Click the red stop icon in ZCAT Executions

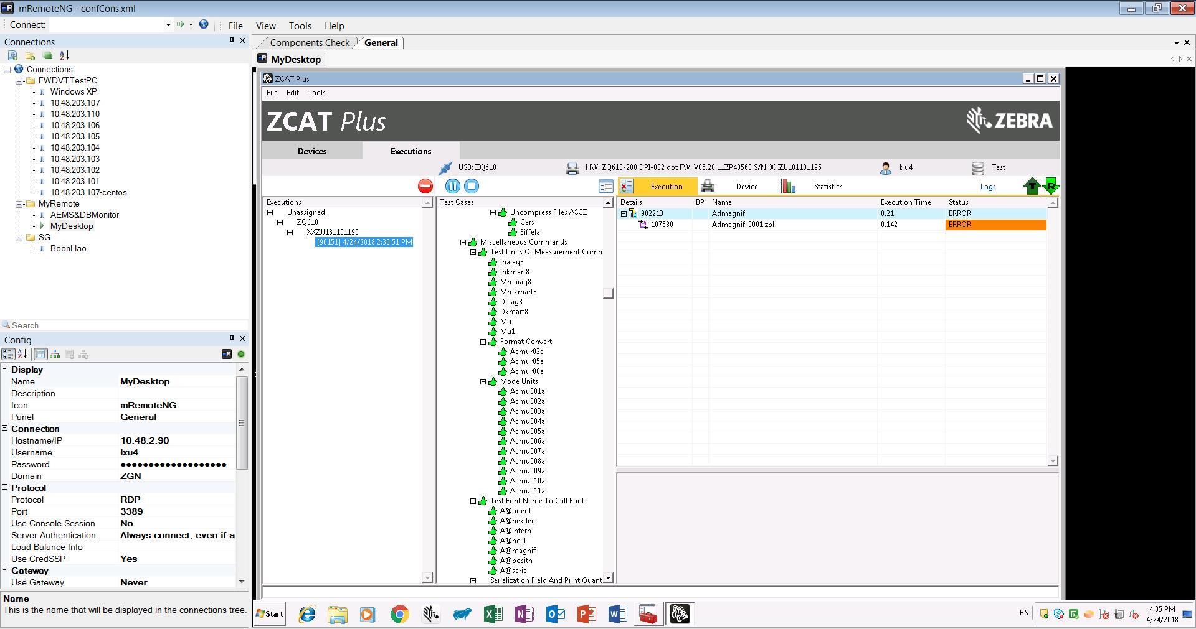click(425, 186)
